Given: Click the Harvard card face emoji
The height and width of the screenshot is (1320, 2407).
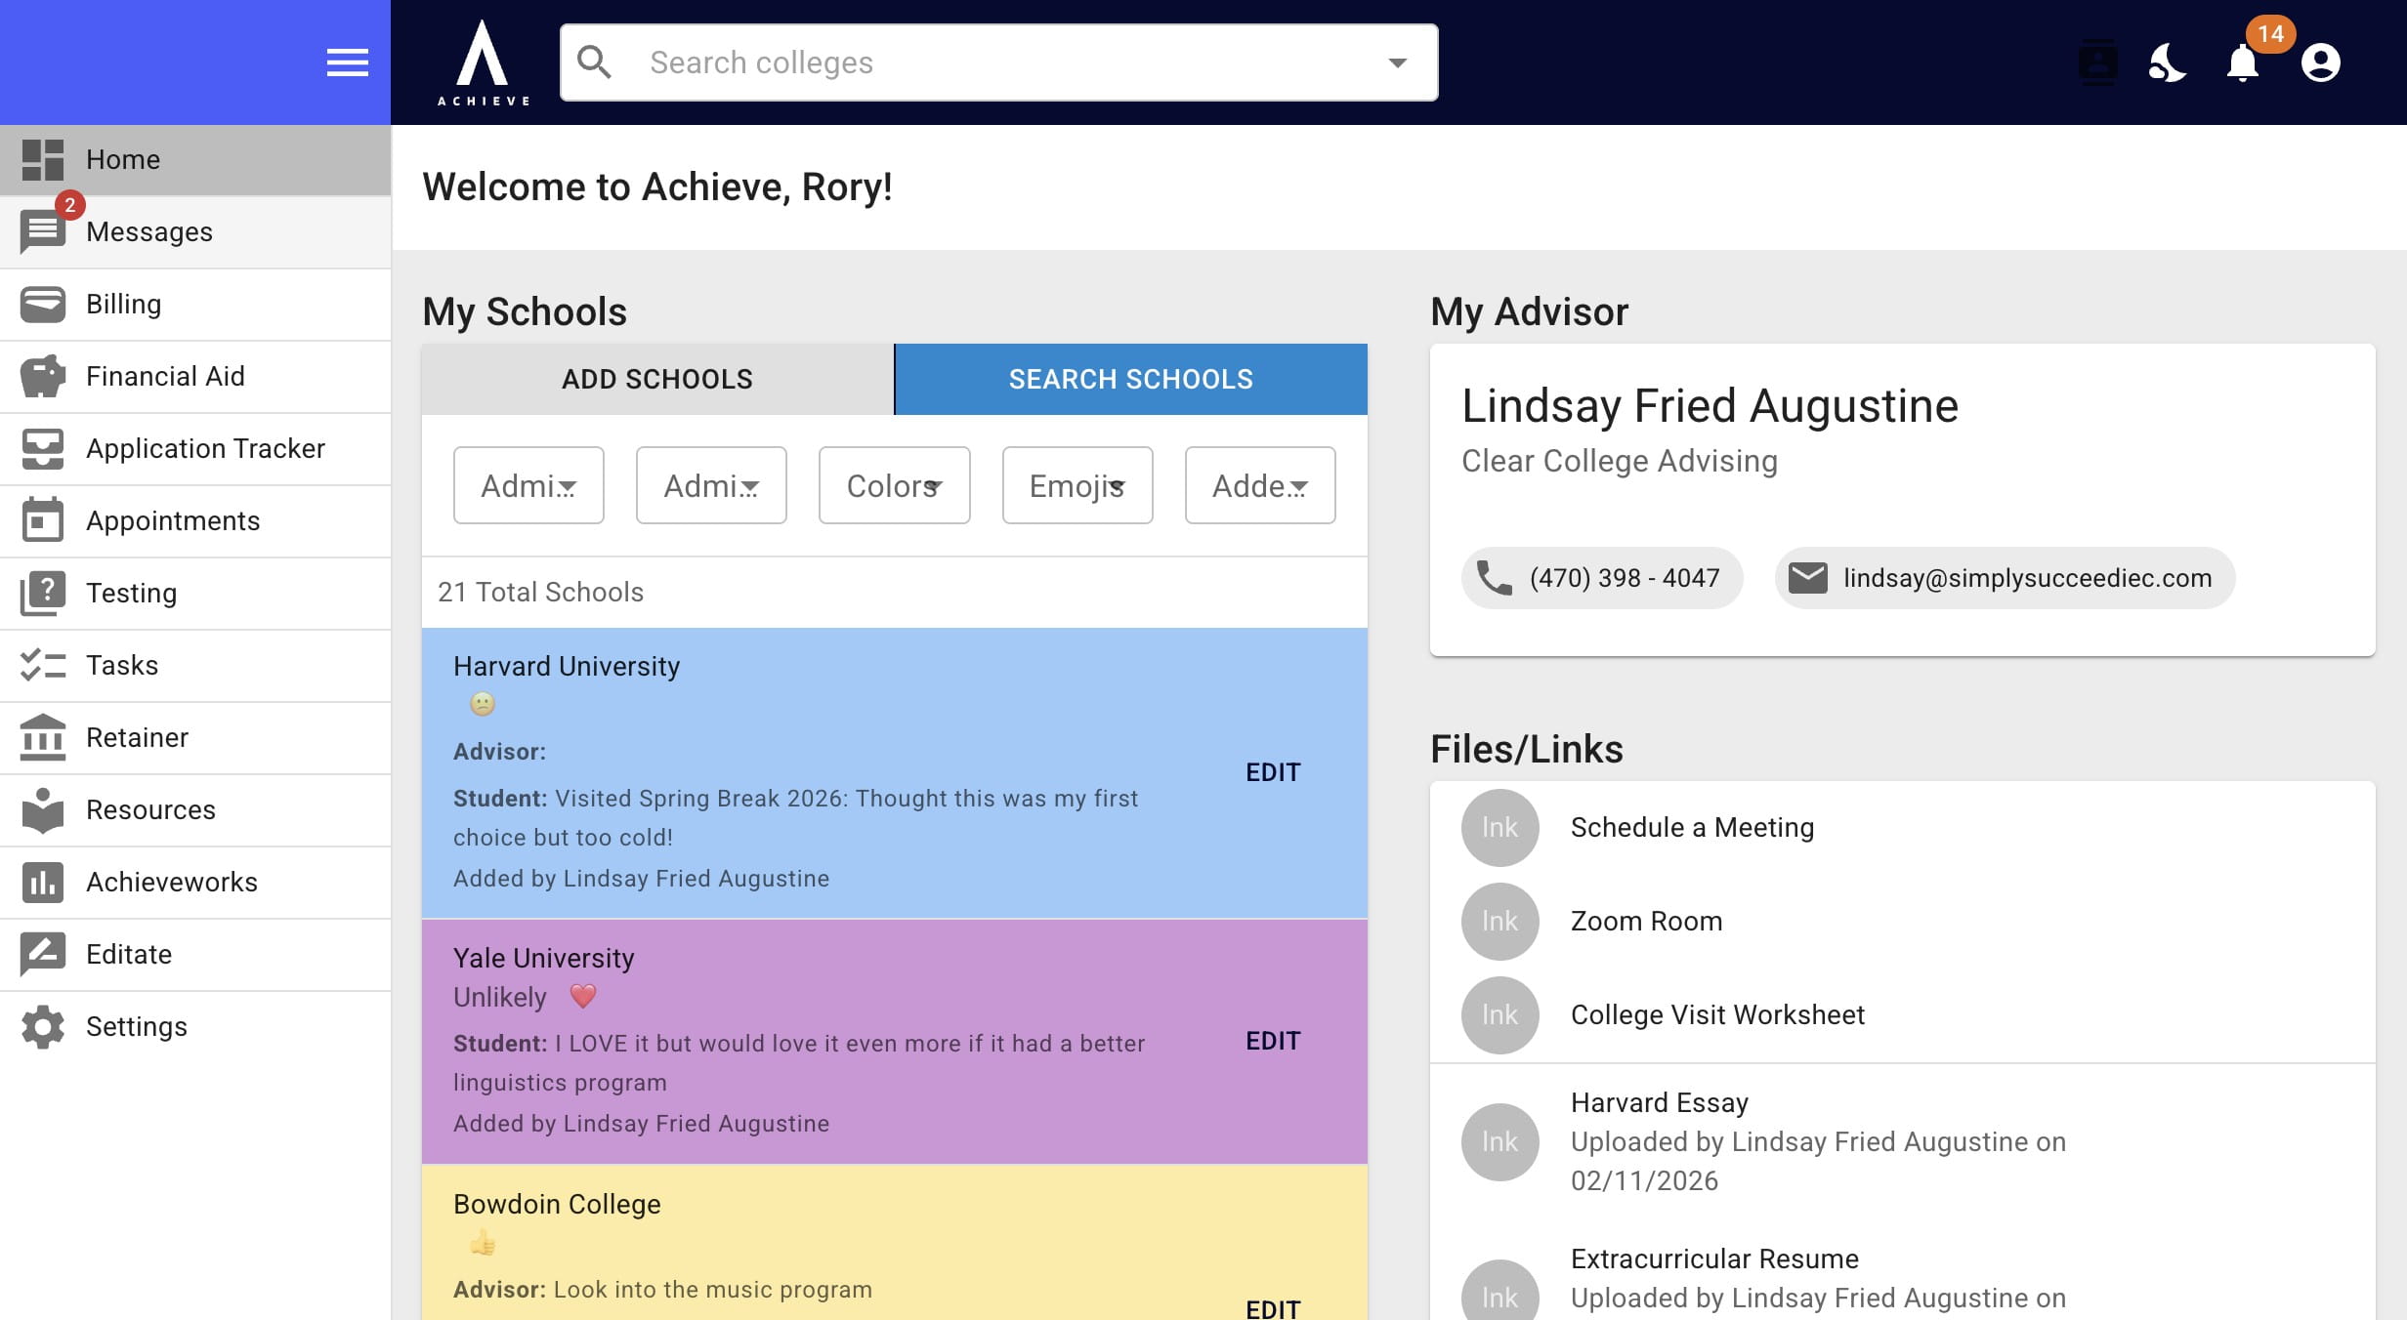Looking at the screenshot, I should tap(483, 704).
